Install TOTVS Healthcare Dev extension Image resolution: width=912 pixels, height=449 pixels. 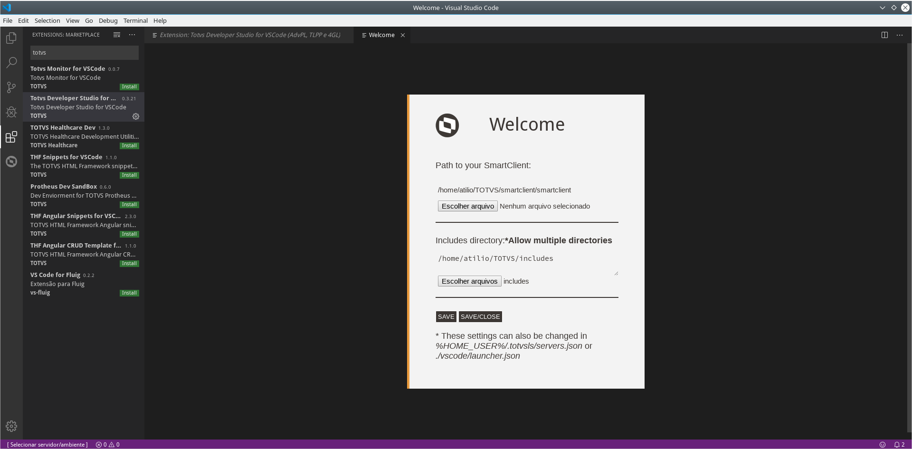129,146
